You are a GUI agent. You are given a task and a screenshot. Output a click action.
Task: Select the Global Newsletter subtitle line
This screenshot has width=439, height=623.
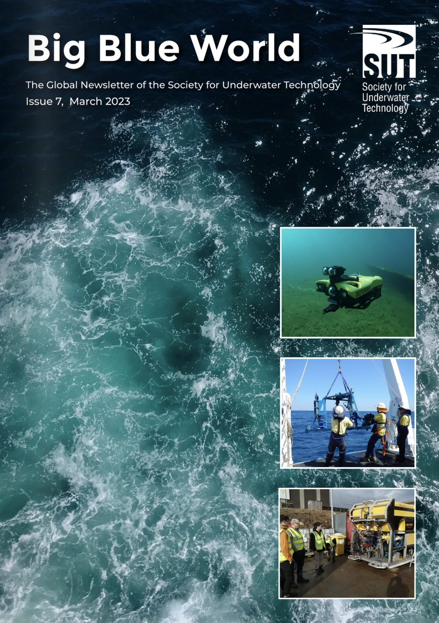click(x=183, y=85)
